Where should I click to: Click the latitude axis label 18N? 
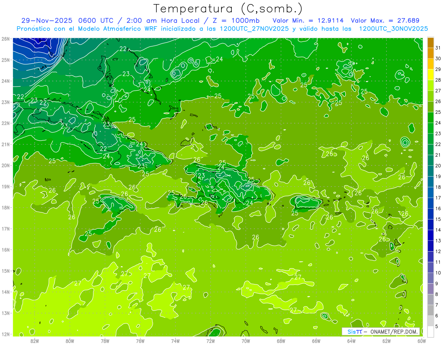point(6,208)
